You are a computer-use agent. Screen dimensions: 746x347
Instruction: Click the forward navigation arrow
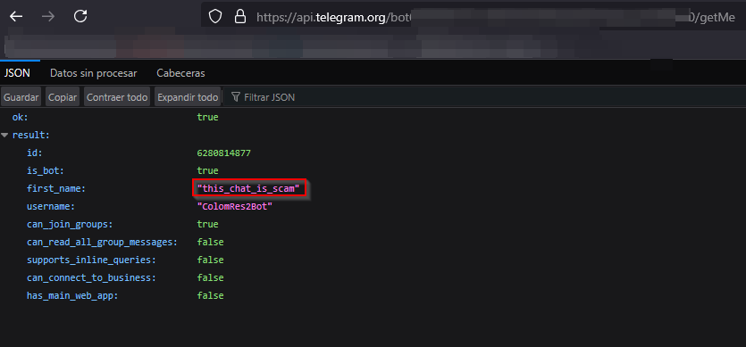[x=48, y=17]
